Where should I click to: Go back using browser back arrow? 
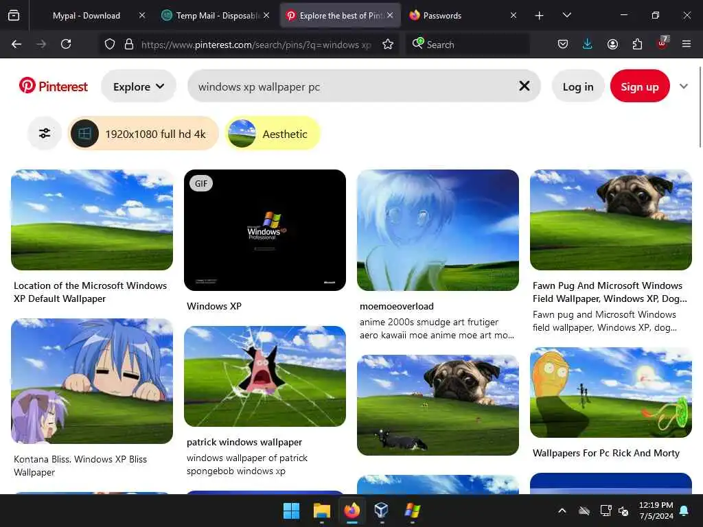[x=16, y=44]
